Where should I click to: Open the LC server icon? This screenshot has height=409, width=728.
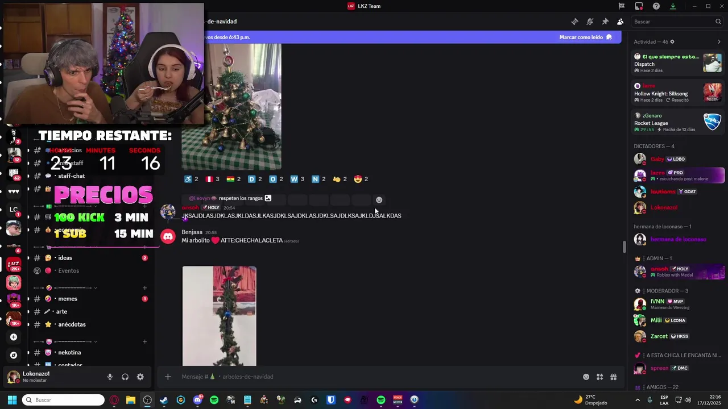(x=14, y=210)
